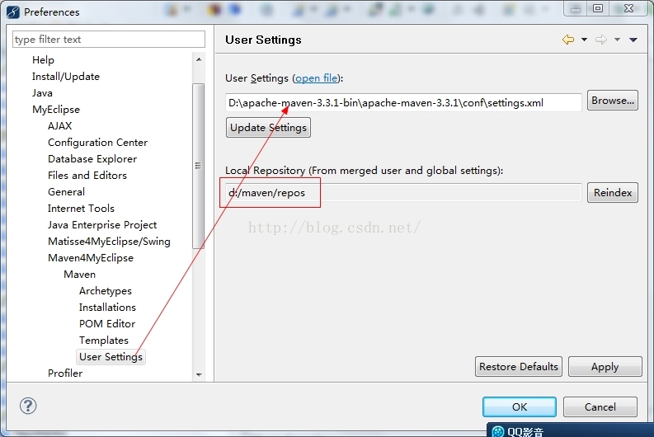Select the MyEclipse tree node
This screenshot has height=437, width=654.
coord(56,109)
